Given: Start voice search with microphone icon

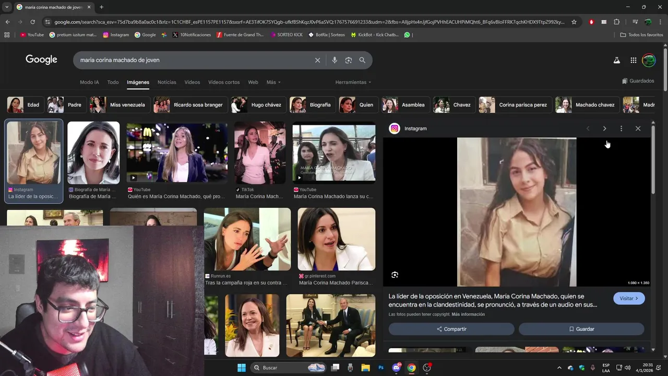Looking at the screenshot, I should pyautogui.click(x=335, y=60).
